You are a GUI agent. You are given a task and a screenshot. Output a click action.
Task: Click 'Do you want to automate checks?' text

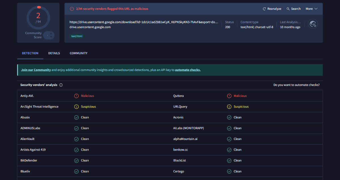point(296,85)
